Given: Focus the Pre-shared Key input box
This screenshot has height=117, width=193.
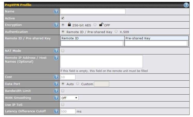Looking at the screenshot, I should click(156, 44).
